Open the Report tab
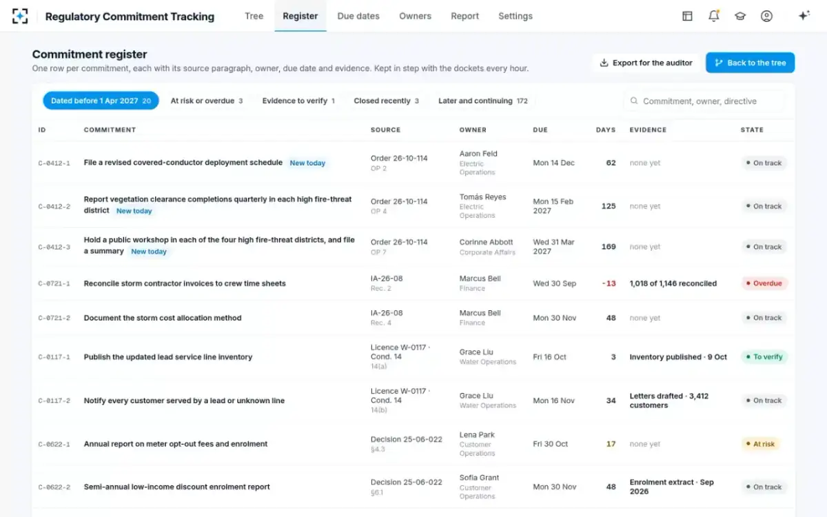The width and height of the screenshot is (827, 517). [x=464, y=16]
